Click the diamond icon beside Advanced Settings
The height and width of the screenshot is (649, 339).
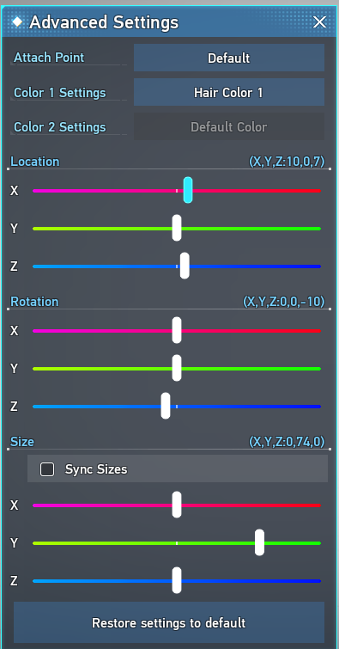[x=17, y=21]
